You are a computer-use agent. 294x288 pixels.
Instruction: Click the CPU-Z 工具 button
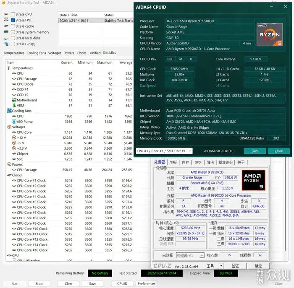coord(210,266)
